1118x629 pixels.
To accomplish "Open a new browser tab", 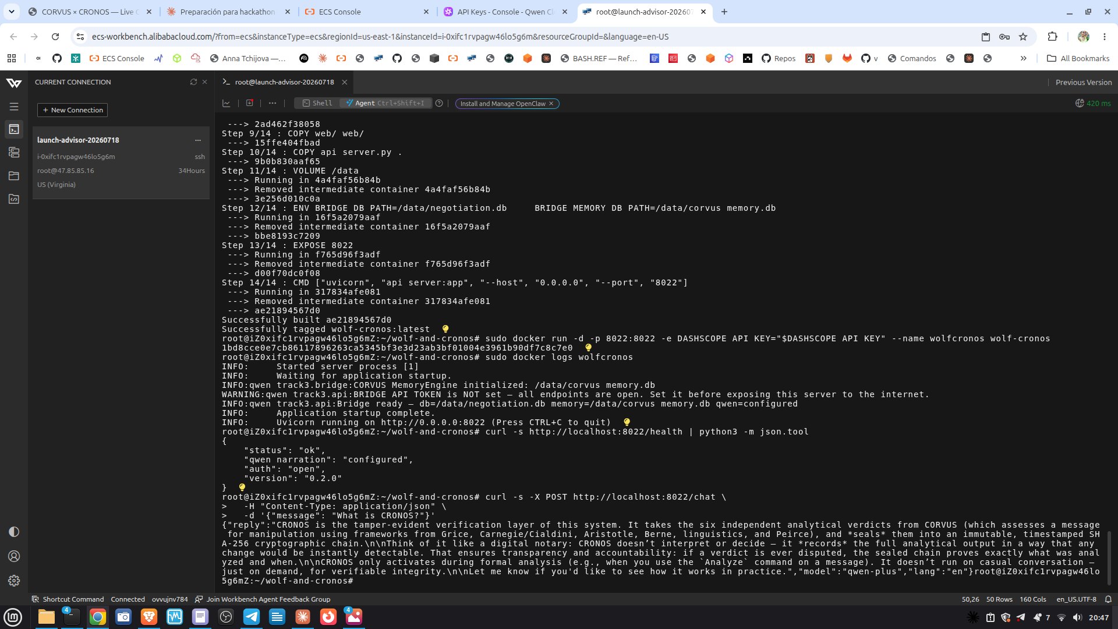I will pyautogui.click(x=724, y=12).
